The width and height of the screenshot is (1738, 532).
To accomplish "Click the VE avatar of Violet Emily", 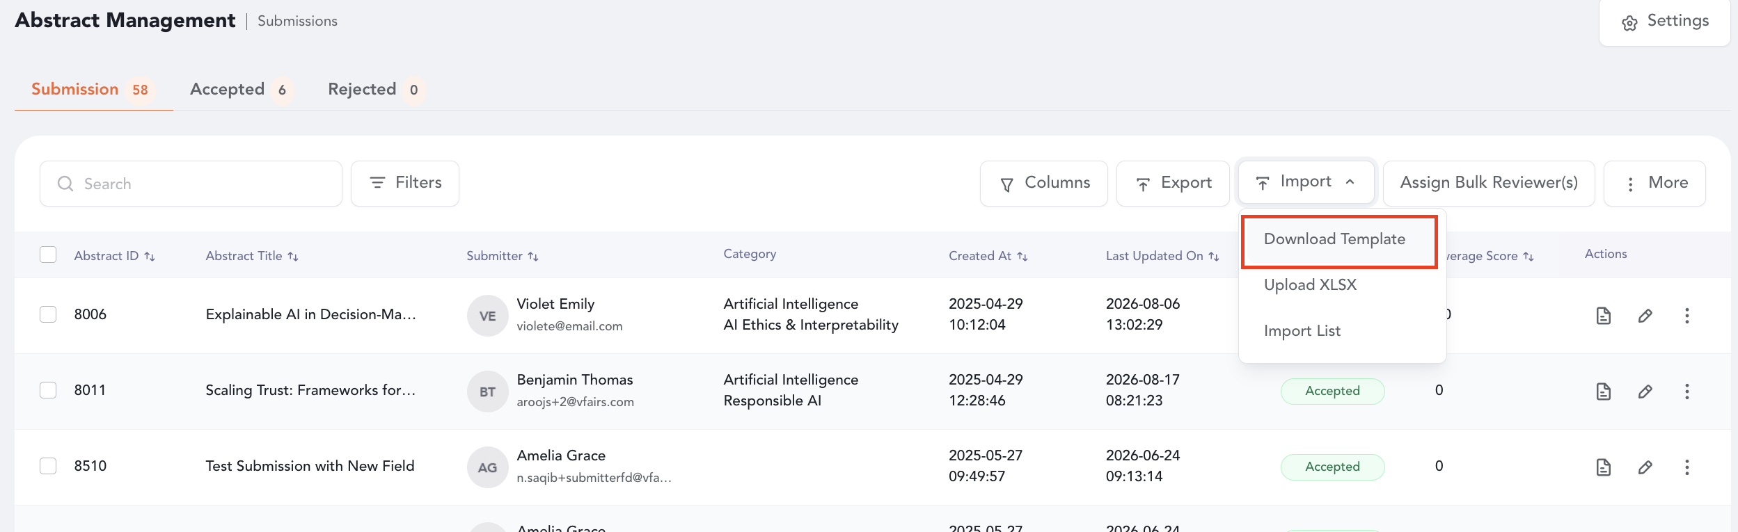I will pos(488,316).
